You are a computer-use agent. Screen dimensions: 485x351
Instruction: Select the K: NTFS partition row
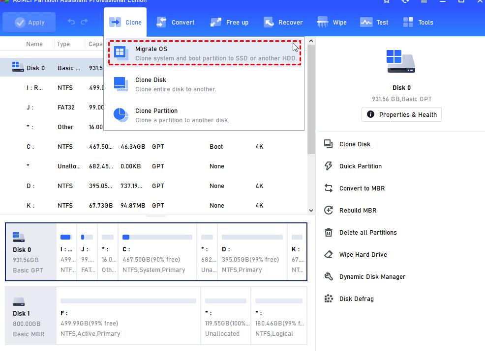(153, 206)
